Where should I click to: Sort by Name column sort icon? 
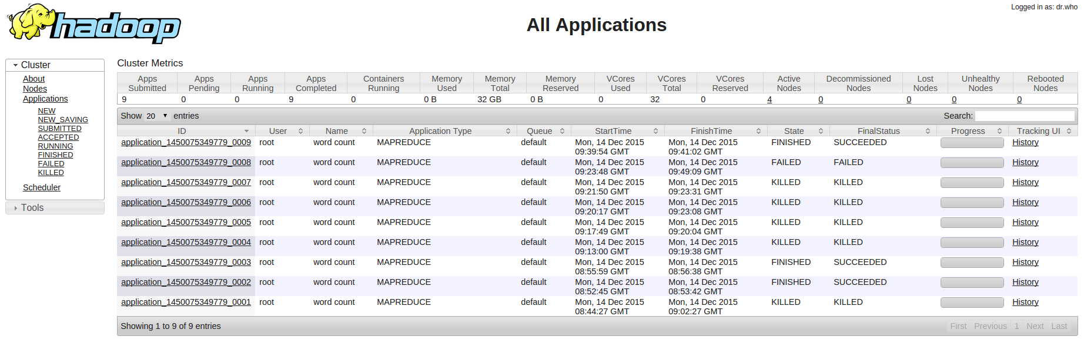click(364, 131)
